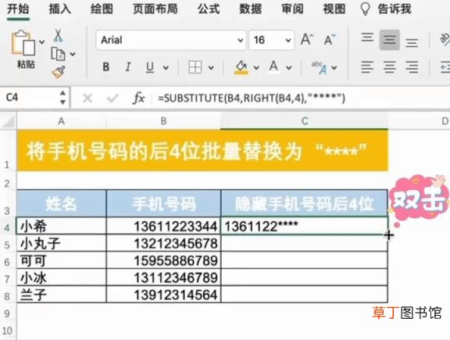Image resolution: width=450 pixels, height=340 pixels.
Task: Switch to the 数据 tab
Action: coord(251,9)
